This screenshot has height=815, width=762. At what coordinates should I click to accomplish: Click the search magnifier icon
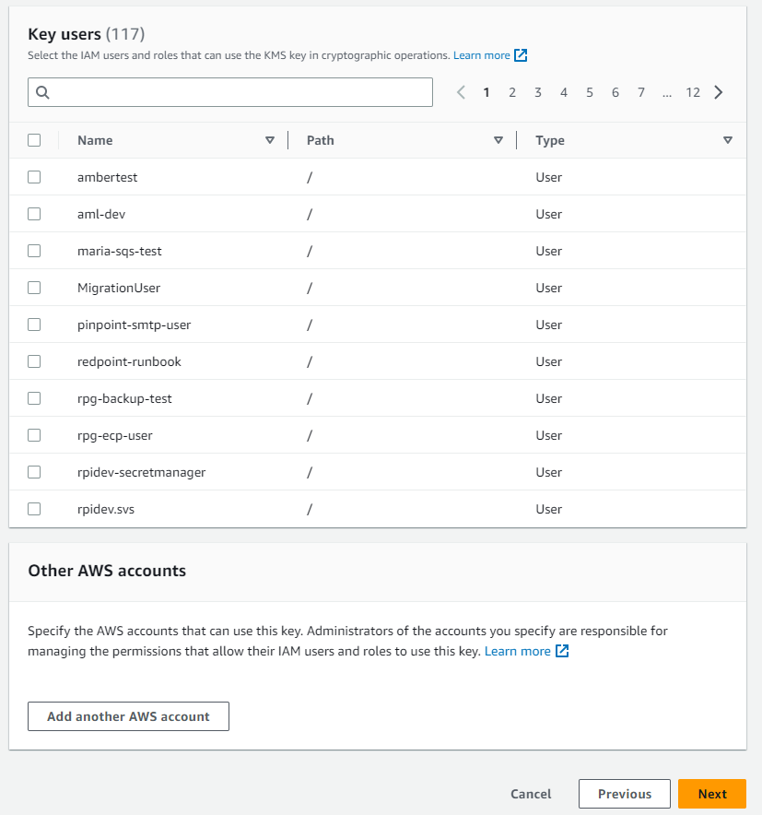click(x=42, y=92)
